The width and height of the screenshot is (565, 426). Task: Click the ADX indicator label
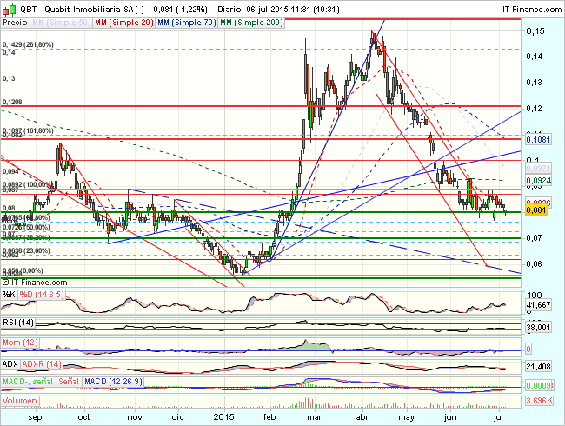click(10, 364)
